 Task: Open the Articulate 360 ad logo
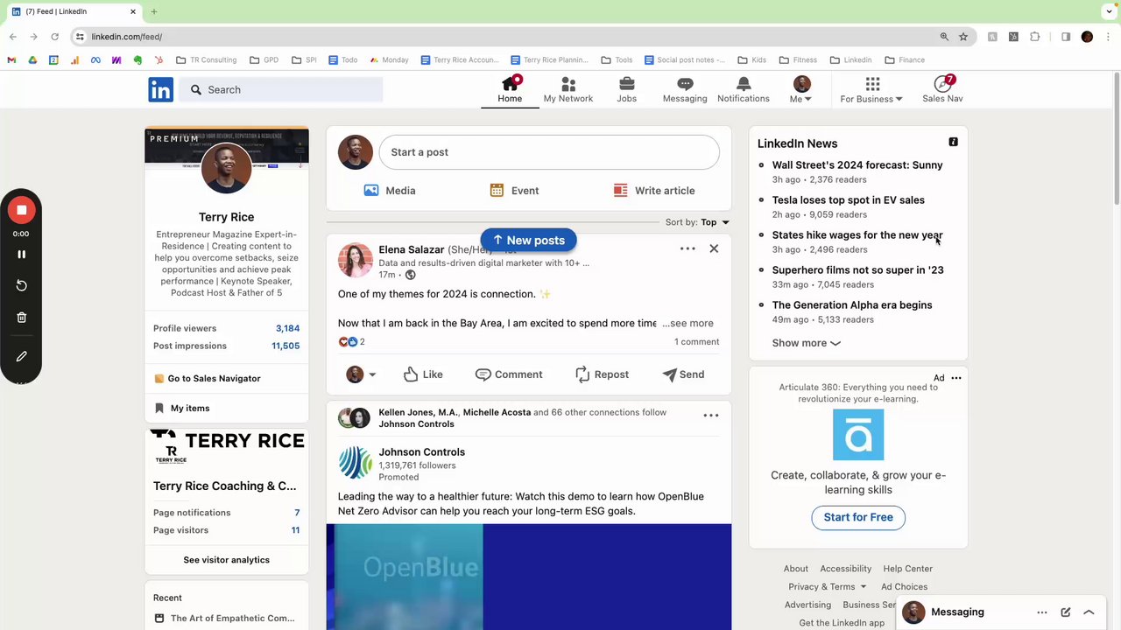[x=858, y=435]
